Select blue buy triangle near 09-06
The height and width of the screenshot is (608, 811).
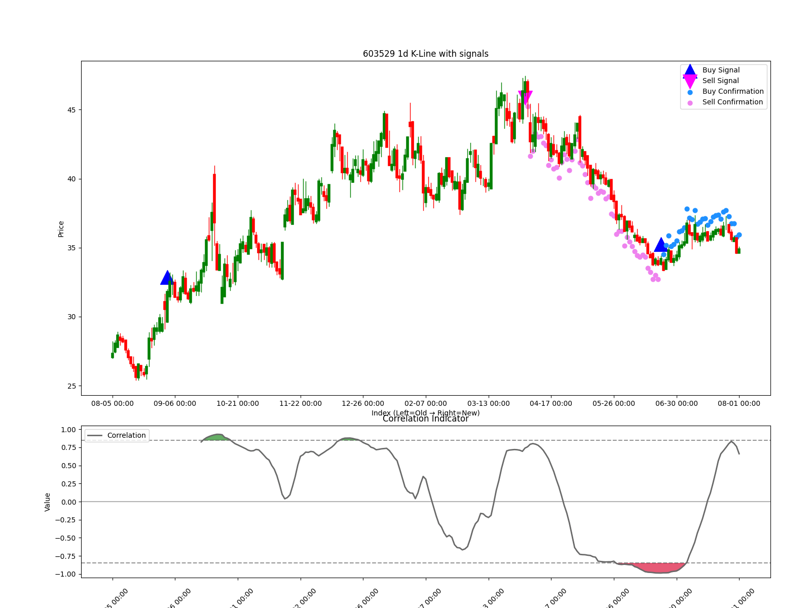[x=167, y=278]
